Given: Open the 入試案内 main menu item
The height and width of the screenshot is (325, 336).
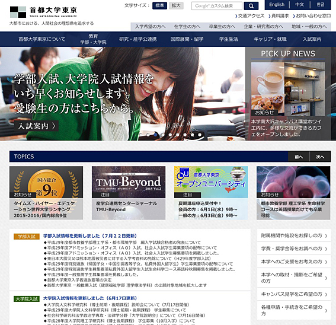Looking at the screenshot, I should tap(312, 39).
